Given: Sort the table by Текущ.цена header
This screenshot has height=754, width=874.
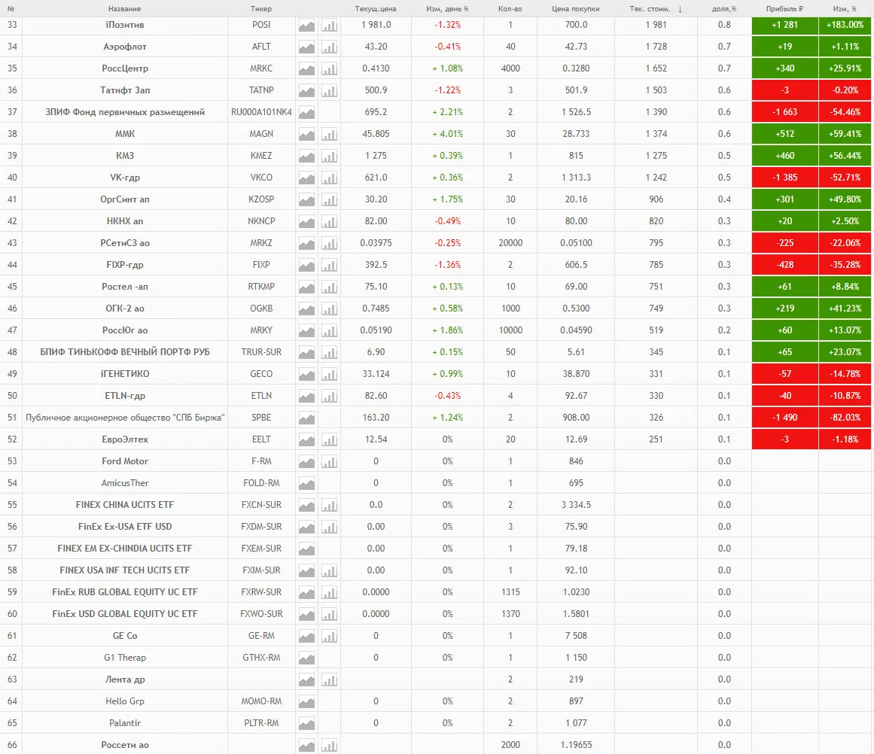Looking at the screenshot, I should [x=376, y=9].
